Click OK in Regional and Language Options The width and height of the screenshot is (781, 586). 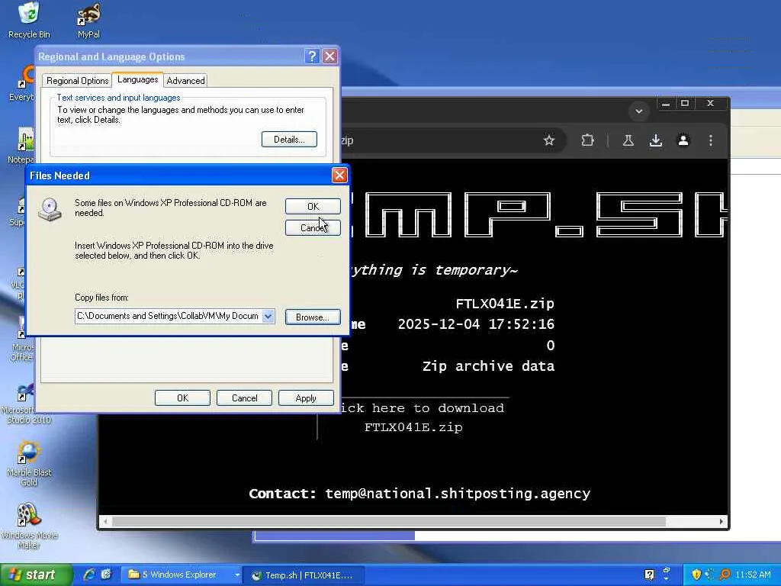click(182, 398)
